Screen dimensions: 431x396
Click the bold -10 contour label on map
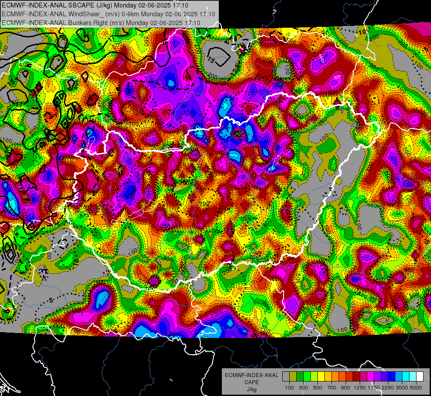tap(362, 32)
